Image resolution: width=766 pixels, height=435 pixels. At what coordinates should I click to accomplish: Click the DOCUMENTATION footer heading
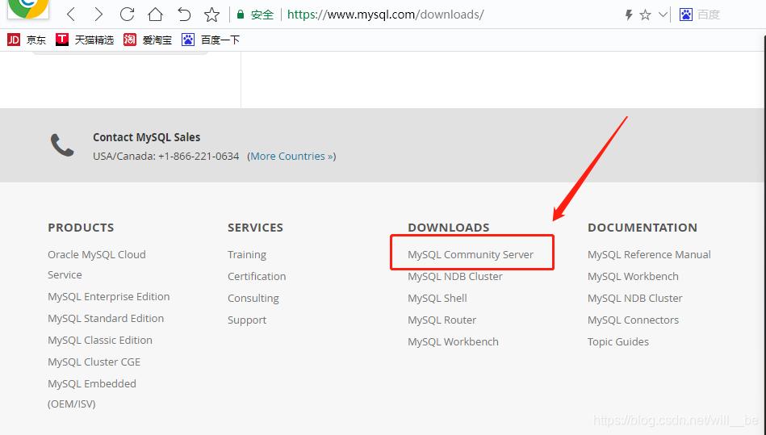click(x=642, y=228)
